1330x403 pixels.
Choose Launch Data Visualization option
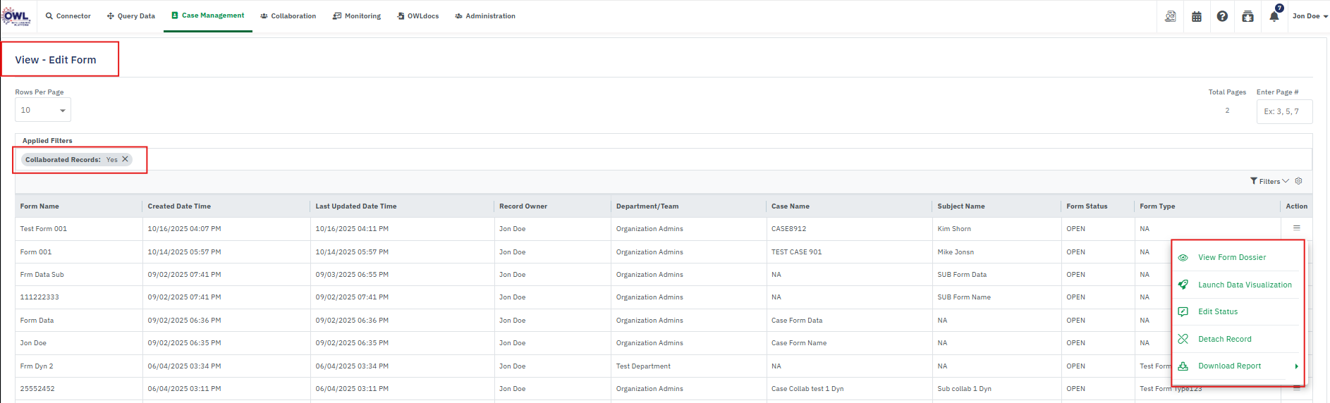tap(1245, 285)
